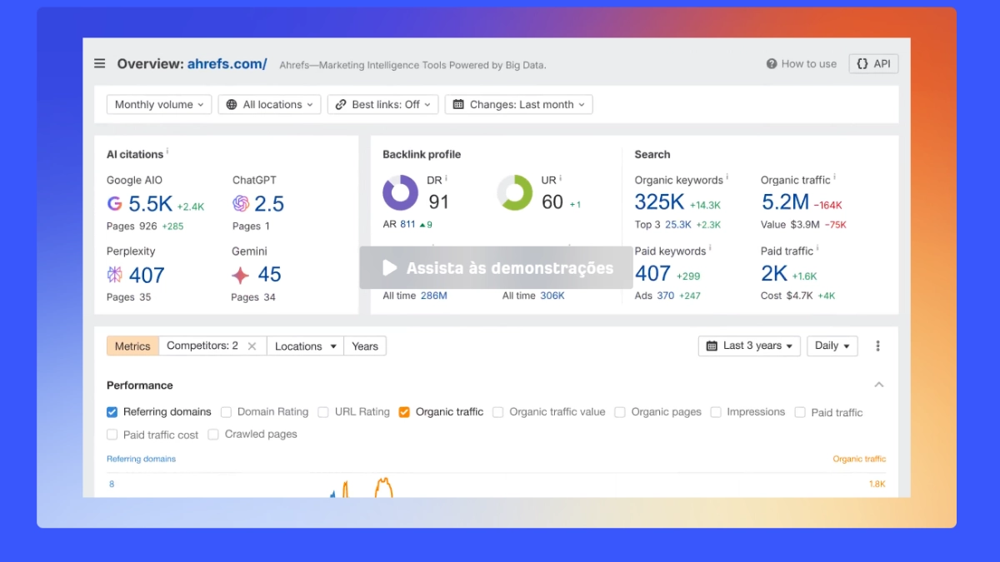Open the How to use link
The width and height of the screenshot is (1000, 562).
point(802,64)
